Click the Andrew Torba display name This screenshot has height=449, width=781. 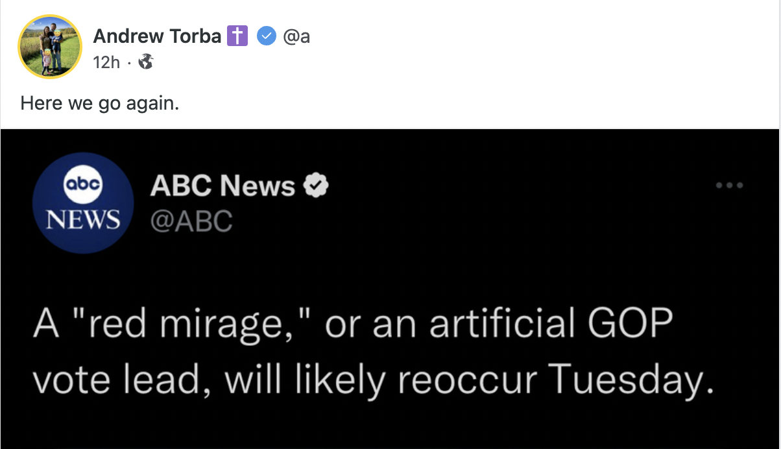click(x=157, y=36)
